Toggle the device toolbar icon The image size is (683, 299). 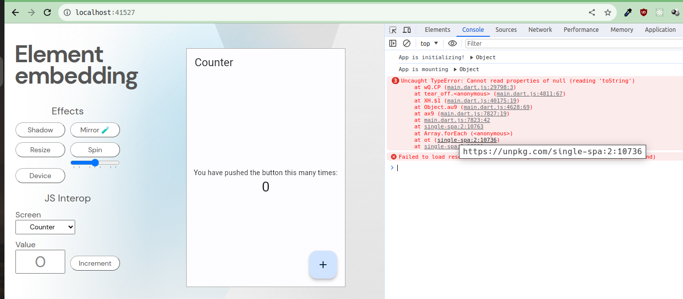point(407,30)
